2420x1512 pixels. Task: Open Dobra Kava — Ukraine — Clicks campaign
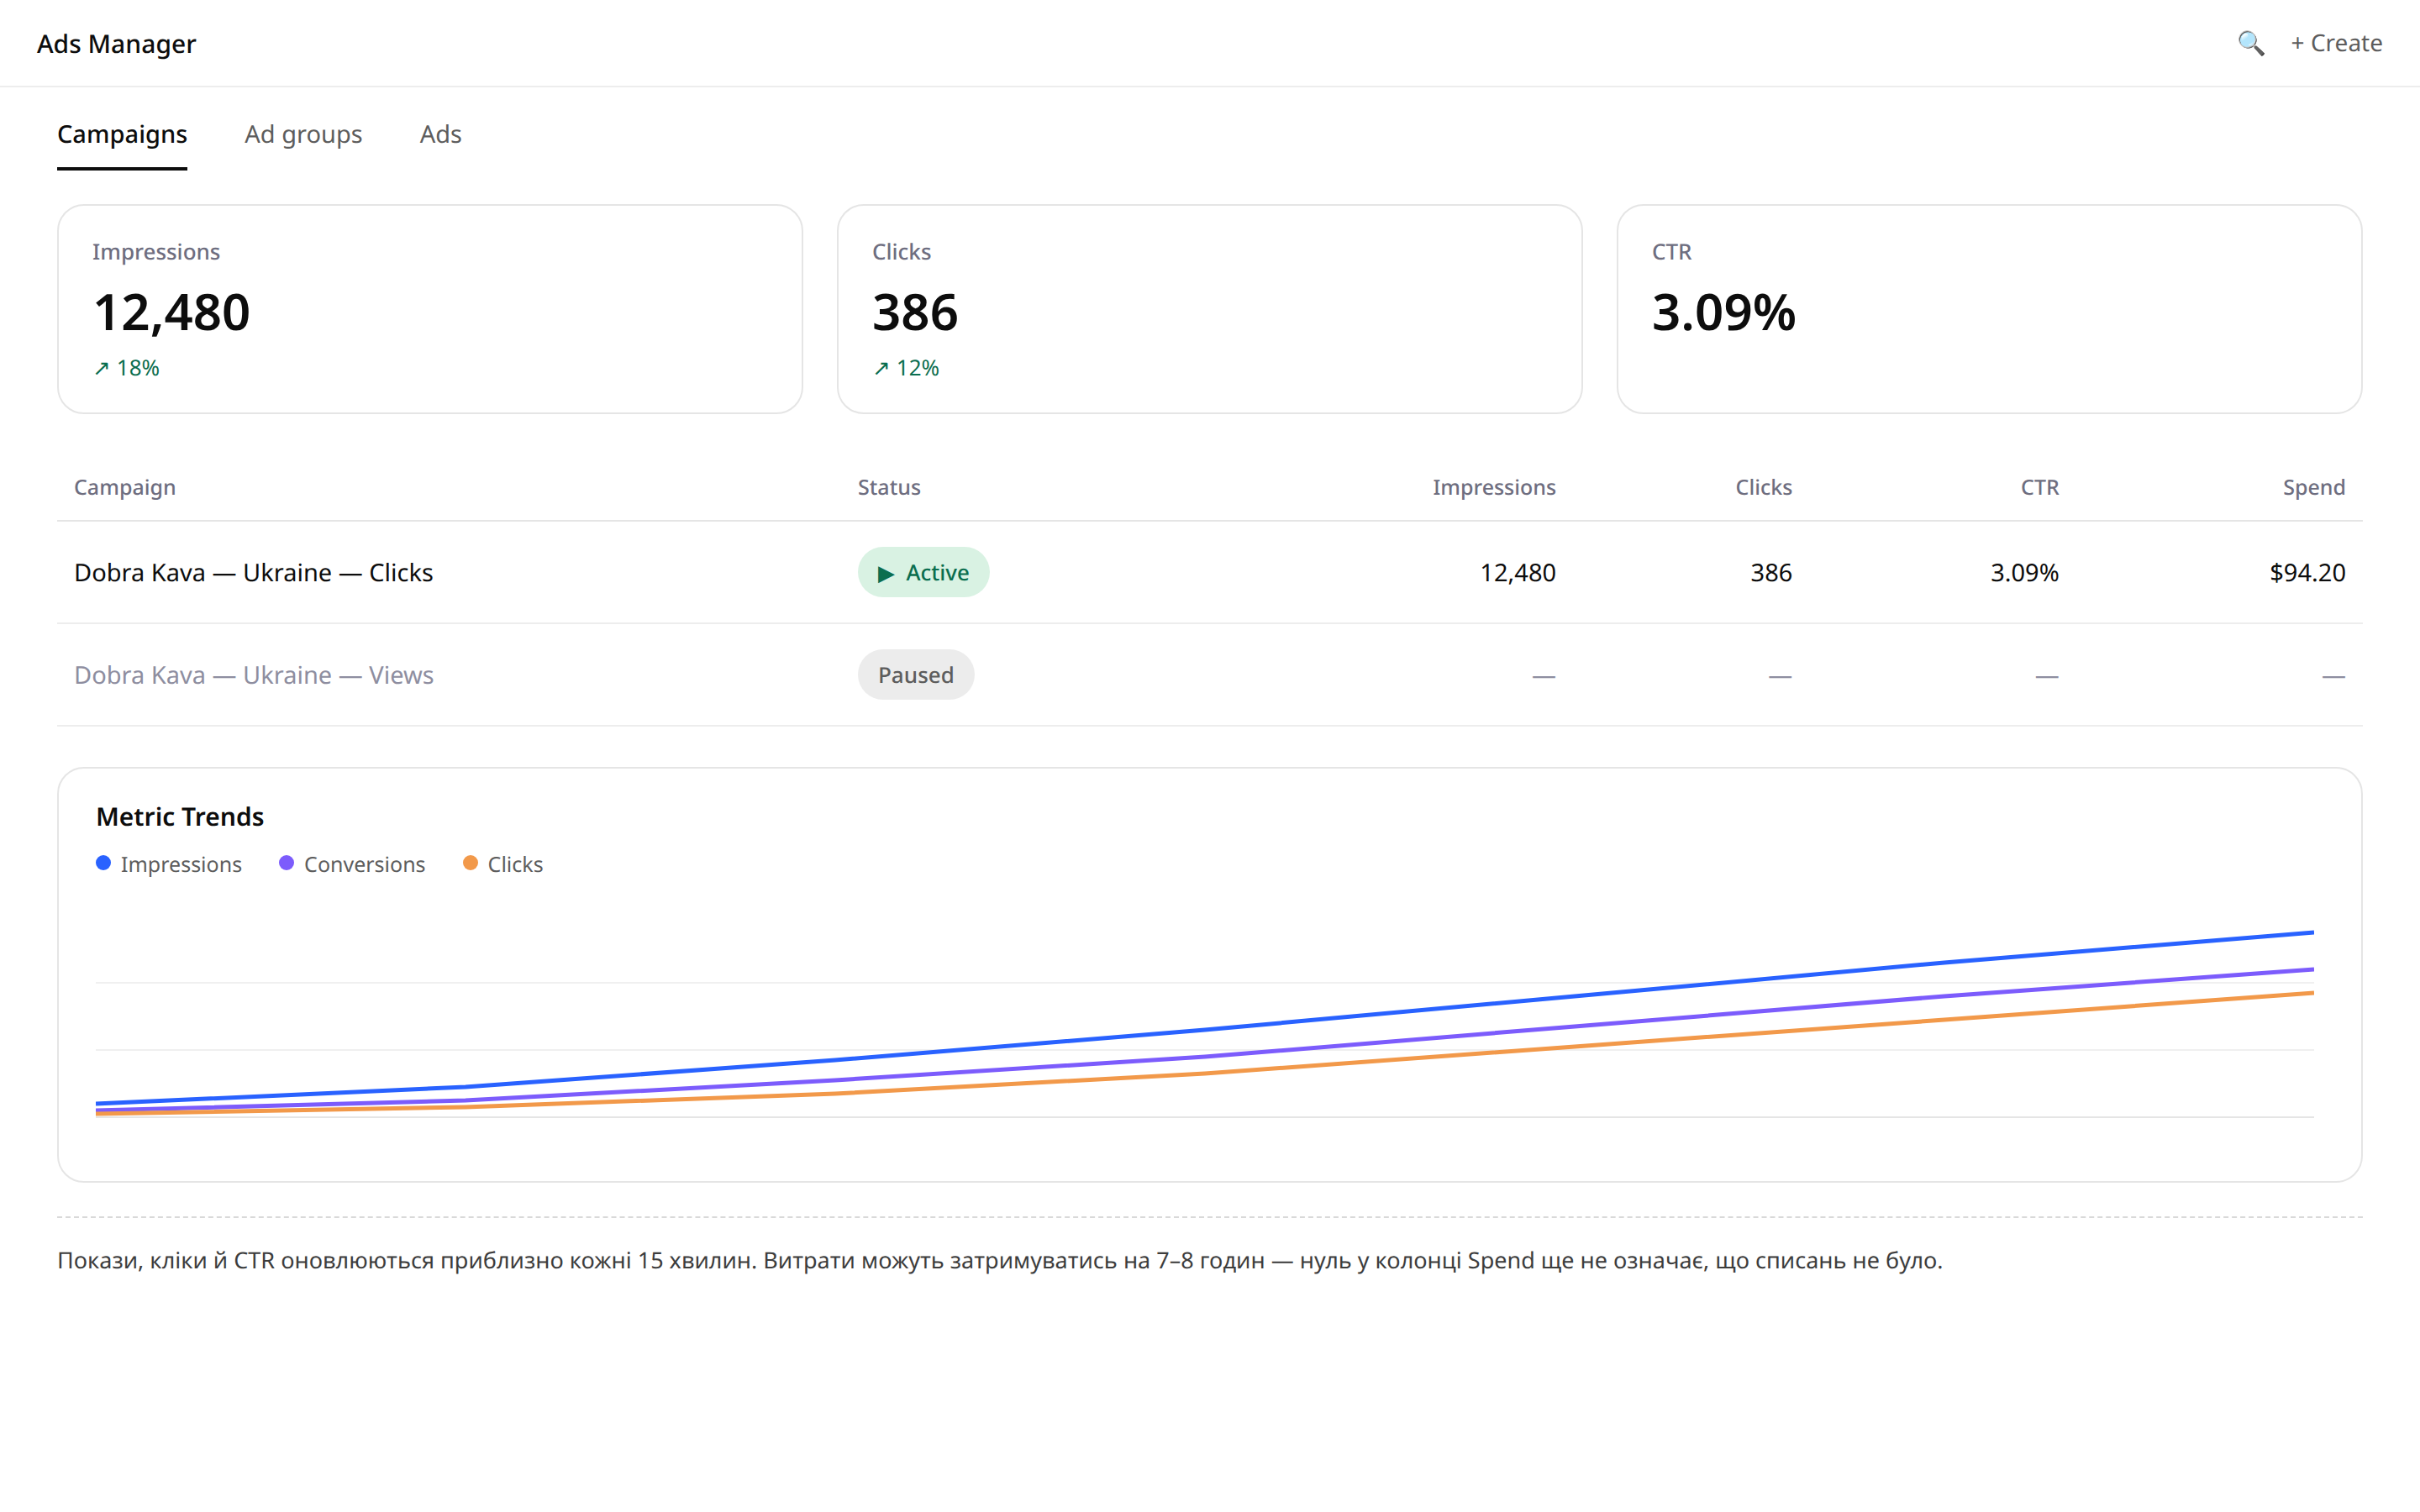coord(254,573)
